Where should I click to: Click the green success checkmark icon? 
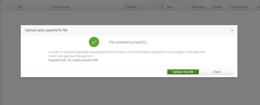94,42
